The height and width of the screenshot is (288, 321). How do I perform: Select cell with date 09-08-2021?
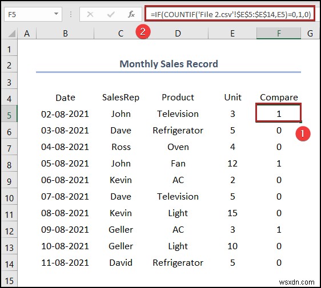pos(65,230)
